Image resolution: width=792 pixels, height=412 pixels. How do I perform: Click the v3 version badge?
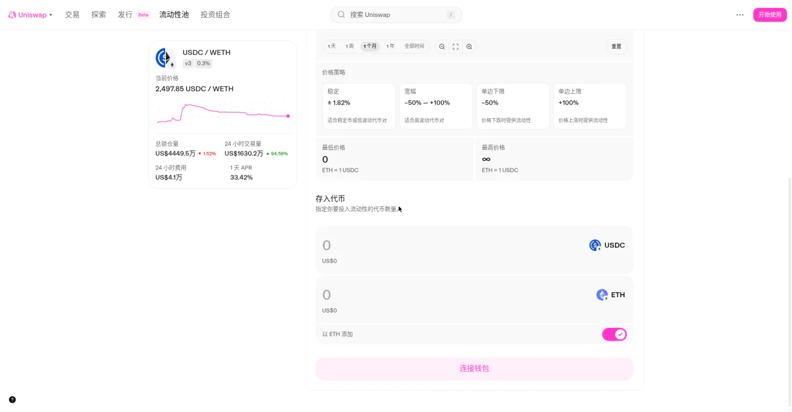(188, 63)
